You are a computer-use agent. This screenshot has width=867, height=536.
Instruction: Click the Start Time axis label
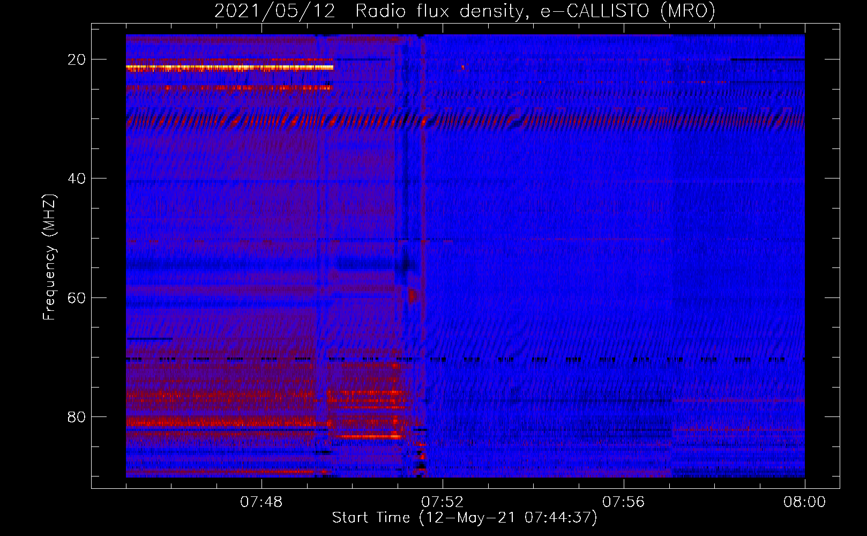point(465,518)
